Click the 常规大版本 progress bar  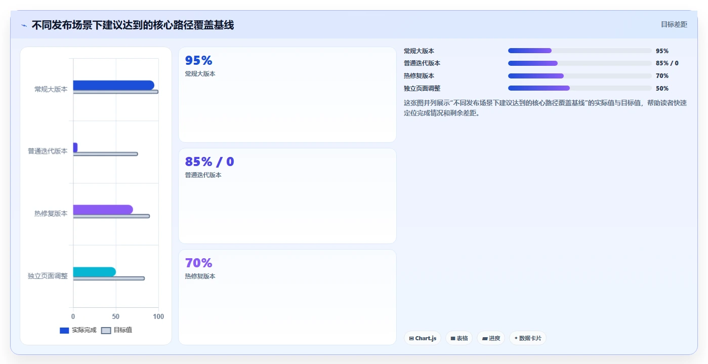(580, 51)
